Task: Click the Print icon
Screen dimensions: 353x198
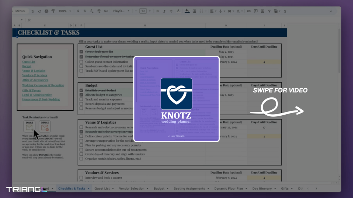Action: pos(46,11)
